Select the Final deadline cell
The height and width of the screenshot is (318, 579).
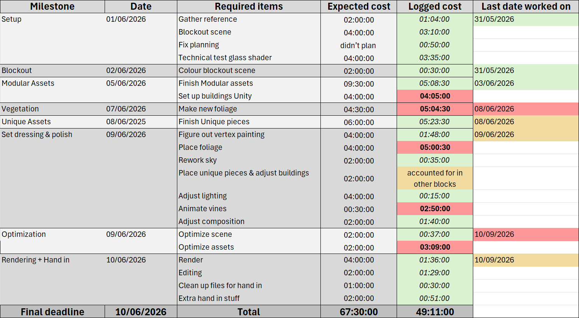52,312
